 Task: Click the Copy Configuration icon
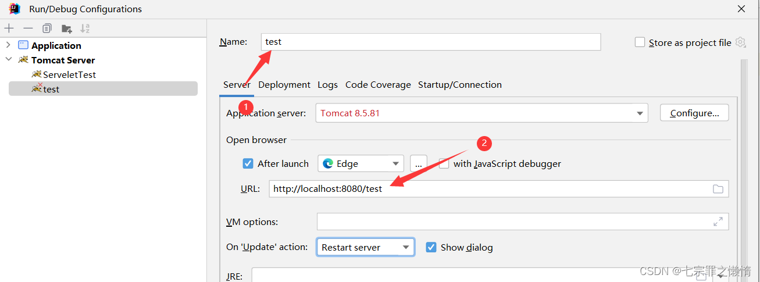(47, 28)
